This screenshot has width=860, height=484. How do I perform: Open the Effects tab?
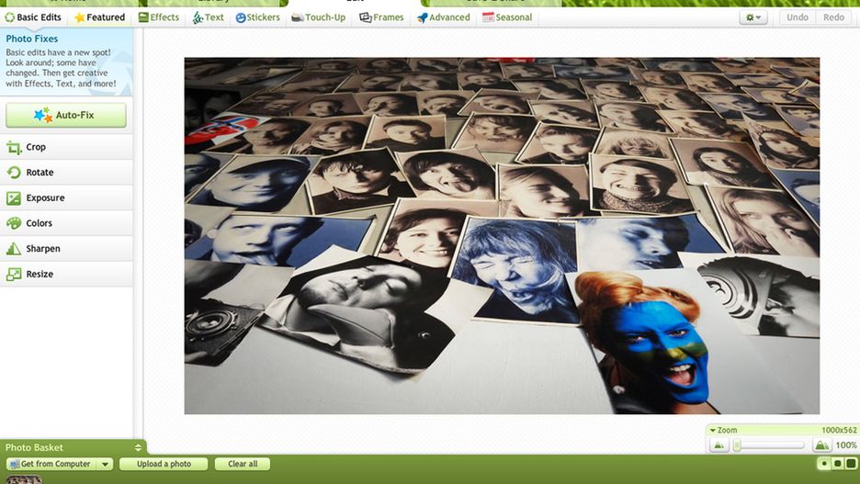coord(159,17)
